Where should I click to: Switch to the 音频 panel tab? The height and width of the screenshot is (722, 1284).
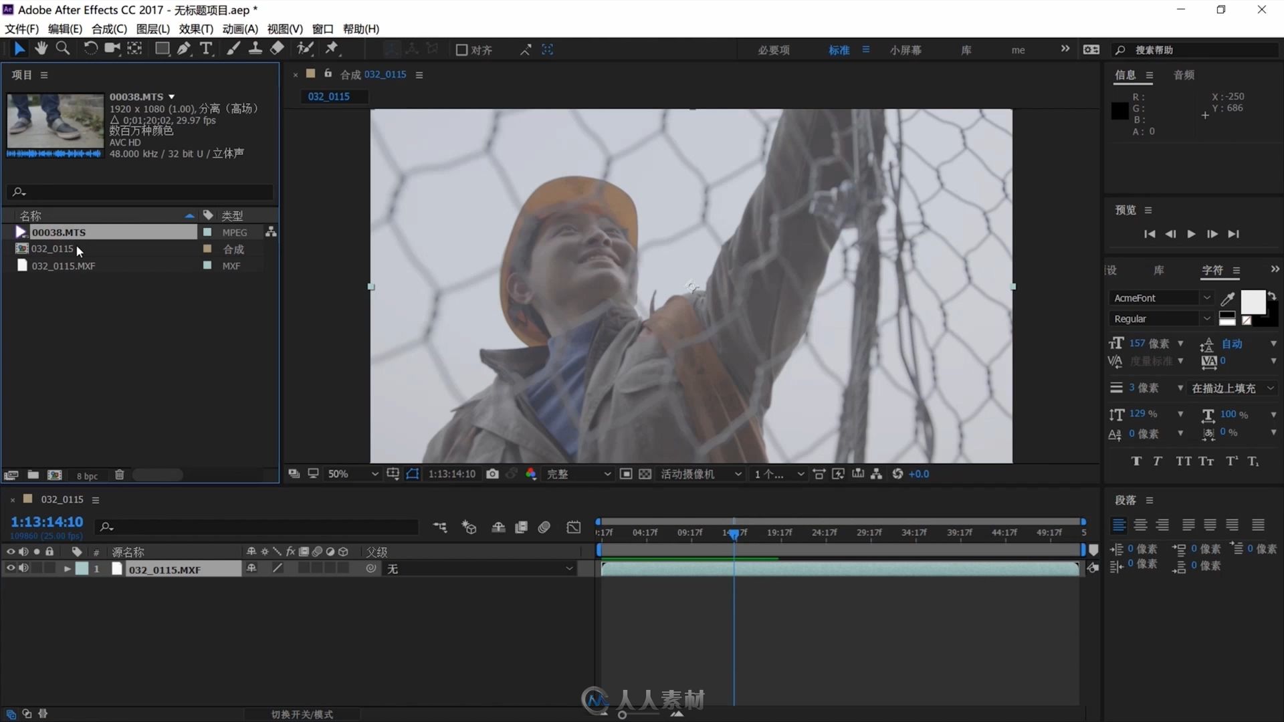pyautogui.click(x=1184, y=75)
